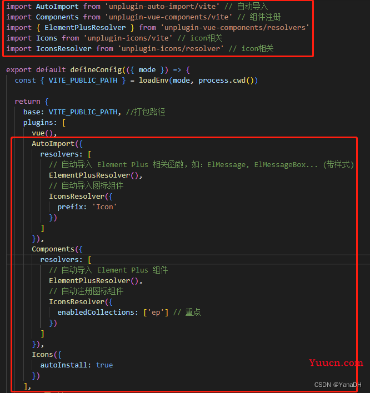Click the vue() plugin entry
Viewport: 370px width, 393px height.
42,133
